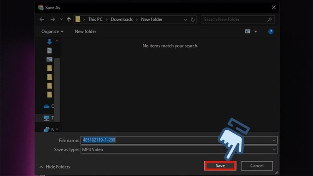313x176 pixels.
Task: Click New folder in the toolbar
Action: click(85, 31)
